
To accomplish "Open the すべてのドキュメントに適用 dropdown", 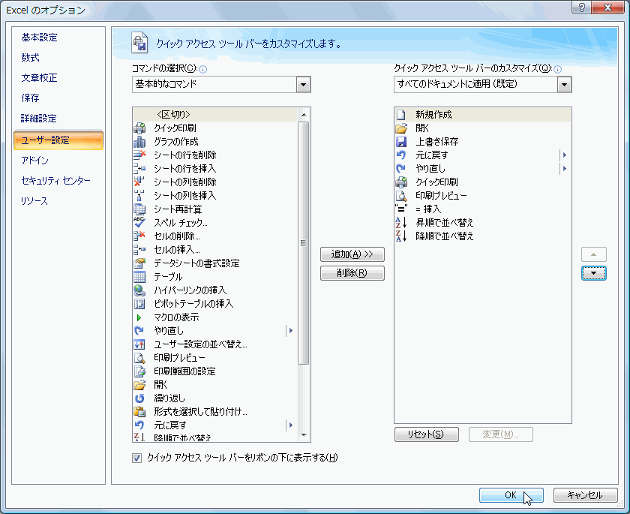I will point(565,85).
